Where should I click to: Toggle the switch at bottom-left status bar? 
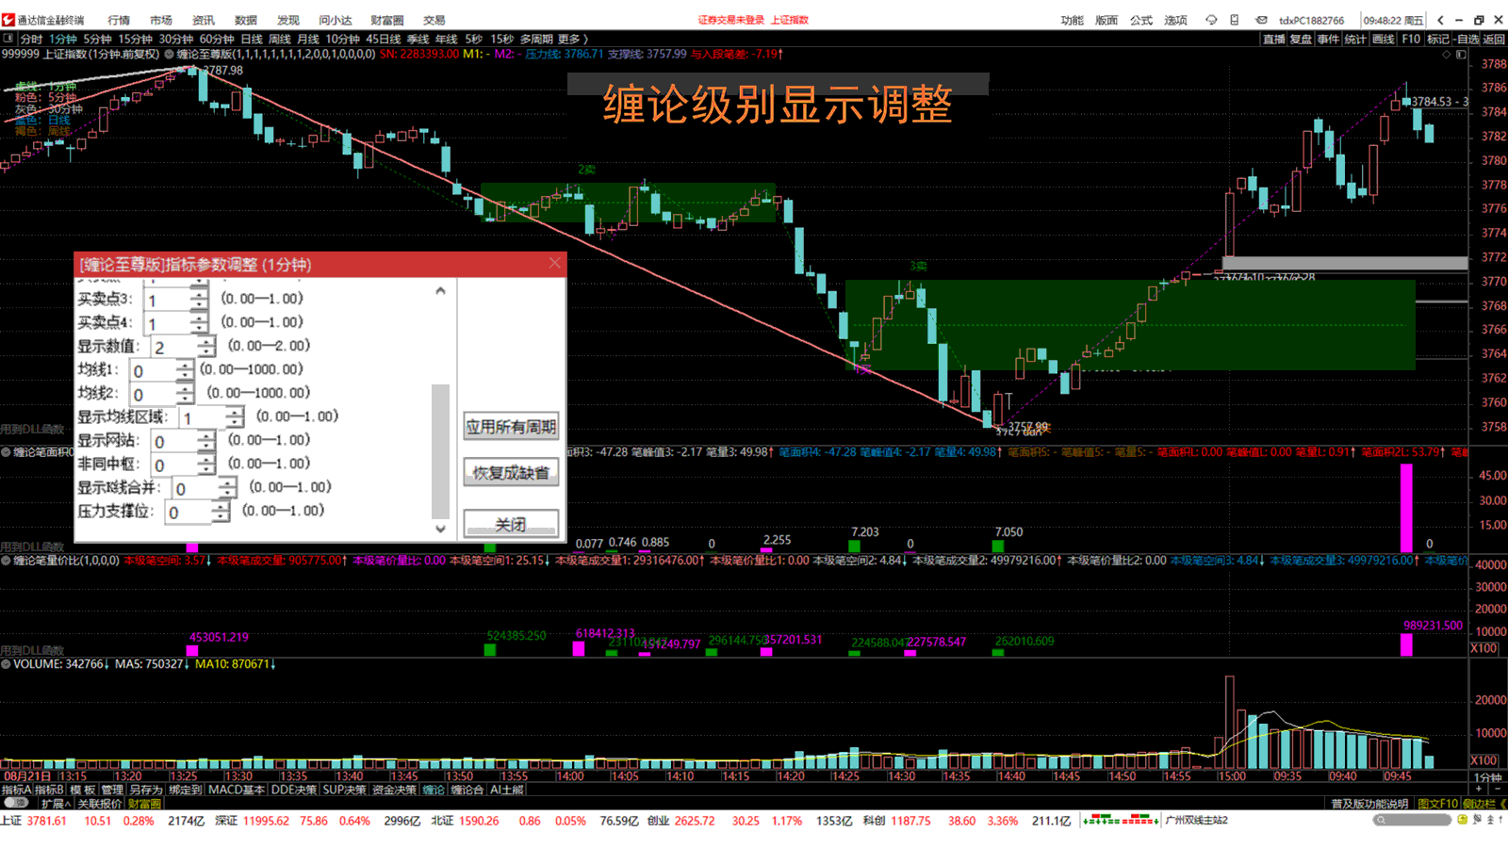click(16, 804)
